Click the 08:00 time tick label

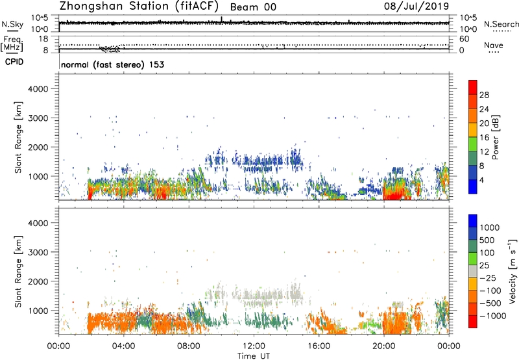[x=189, y=346]
